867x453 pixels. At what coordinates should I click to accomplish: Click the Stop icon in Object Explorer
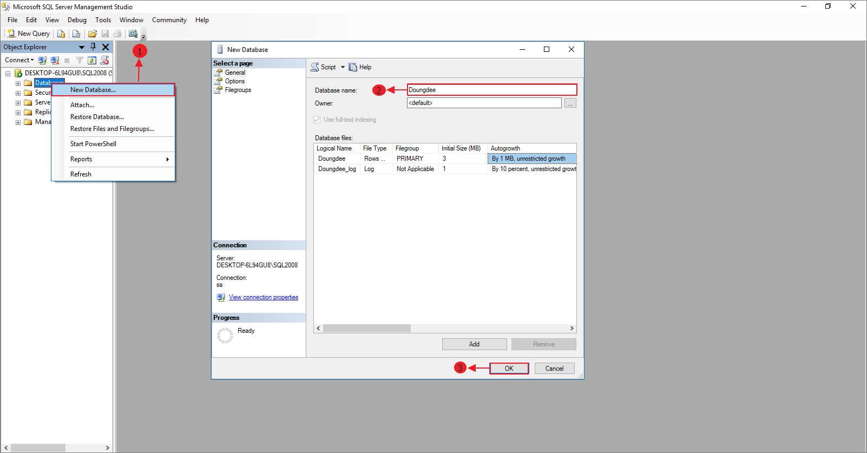[x=67, y=60]
